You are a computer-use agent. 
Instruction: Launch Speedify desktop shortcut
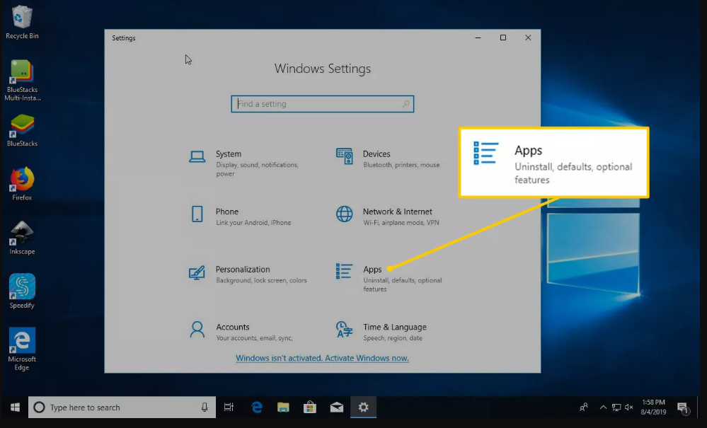coord(22,291)
